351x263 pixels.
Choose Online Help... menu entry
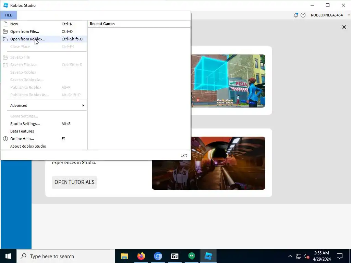point(44,139)
